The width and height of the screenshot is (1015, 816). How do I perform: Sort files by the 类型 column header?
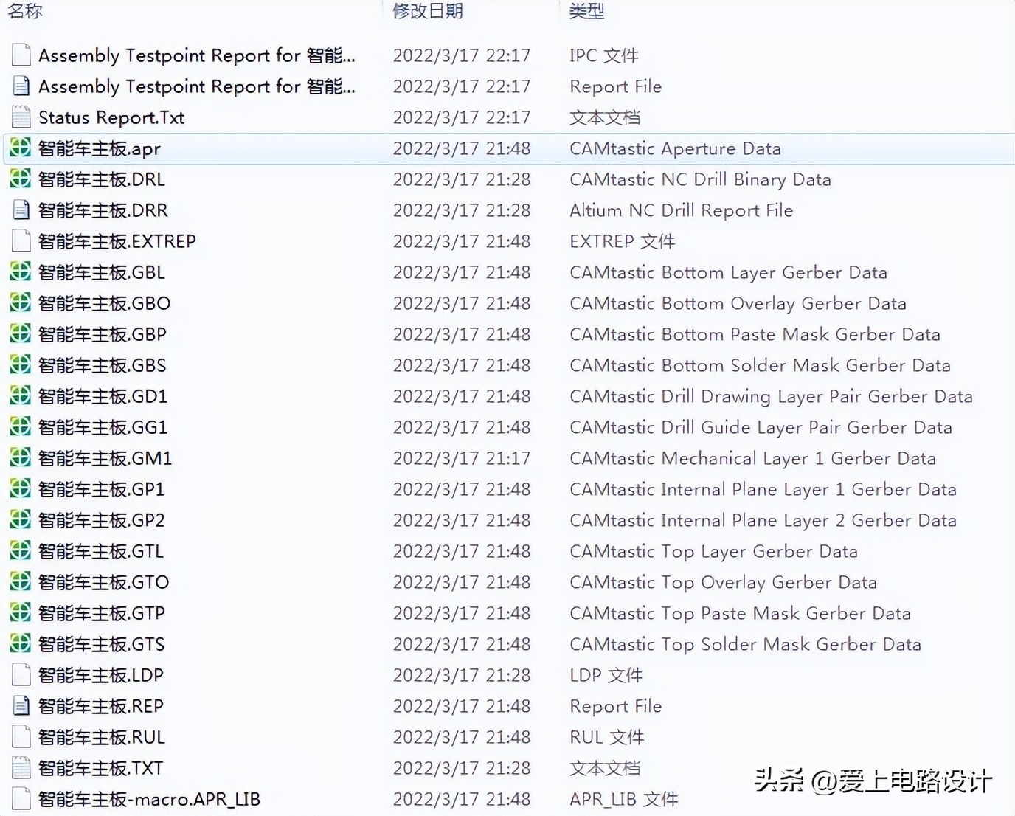(x=586, y=12)
